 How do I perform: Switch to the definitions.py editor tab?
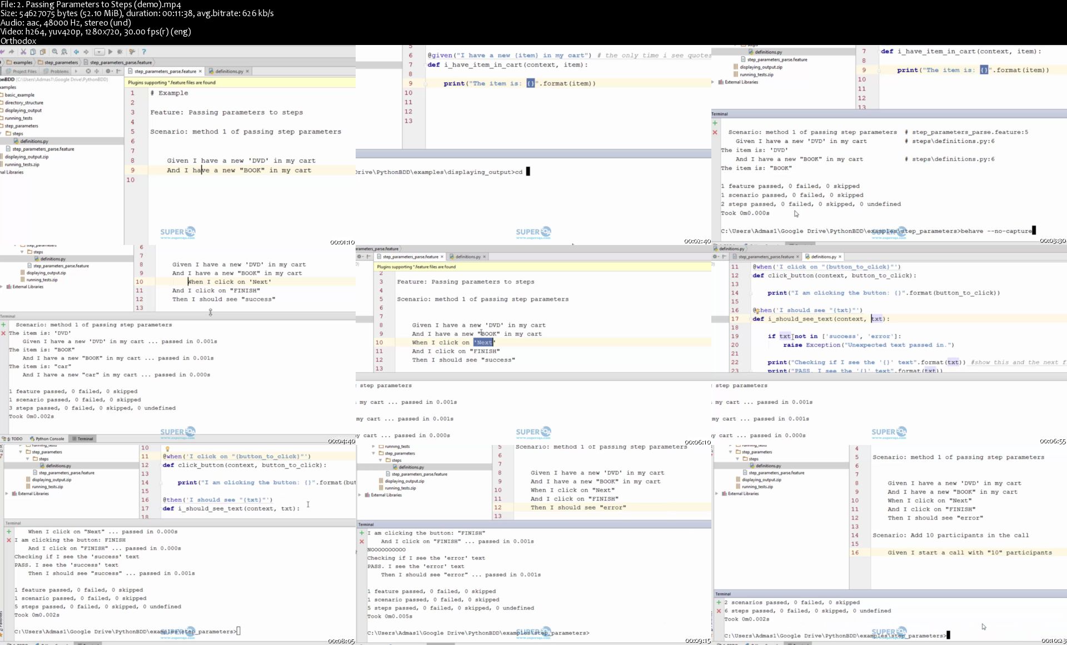tap(229, 71)
